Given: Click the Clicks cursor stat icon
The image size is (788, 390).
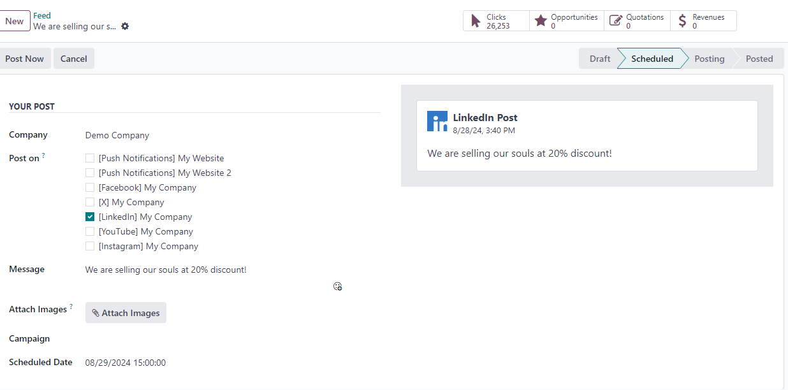Looking at the screenshot, I should (476, 21).
